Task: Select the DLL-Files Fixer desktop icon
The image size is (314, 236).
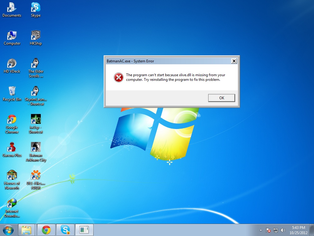Action: point(36,175)
